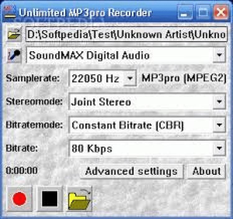Open Advanced settings
Screen dimensions: 233x219
click(132, 171)
